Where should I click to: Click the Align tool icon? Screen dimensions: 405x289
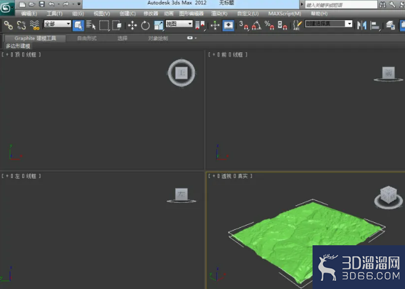[375, 25]
